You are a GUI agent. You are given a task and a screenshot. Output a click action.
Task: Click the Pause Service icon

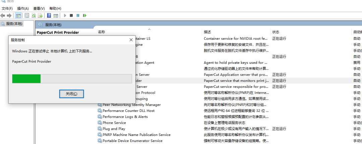(78, 16)
